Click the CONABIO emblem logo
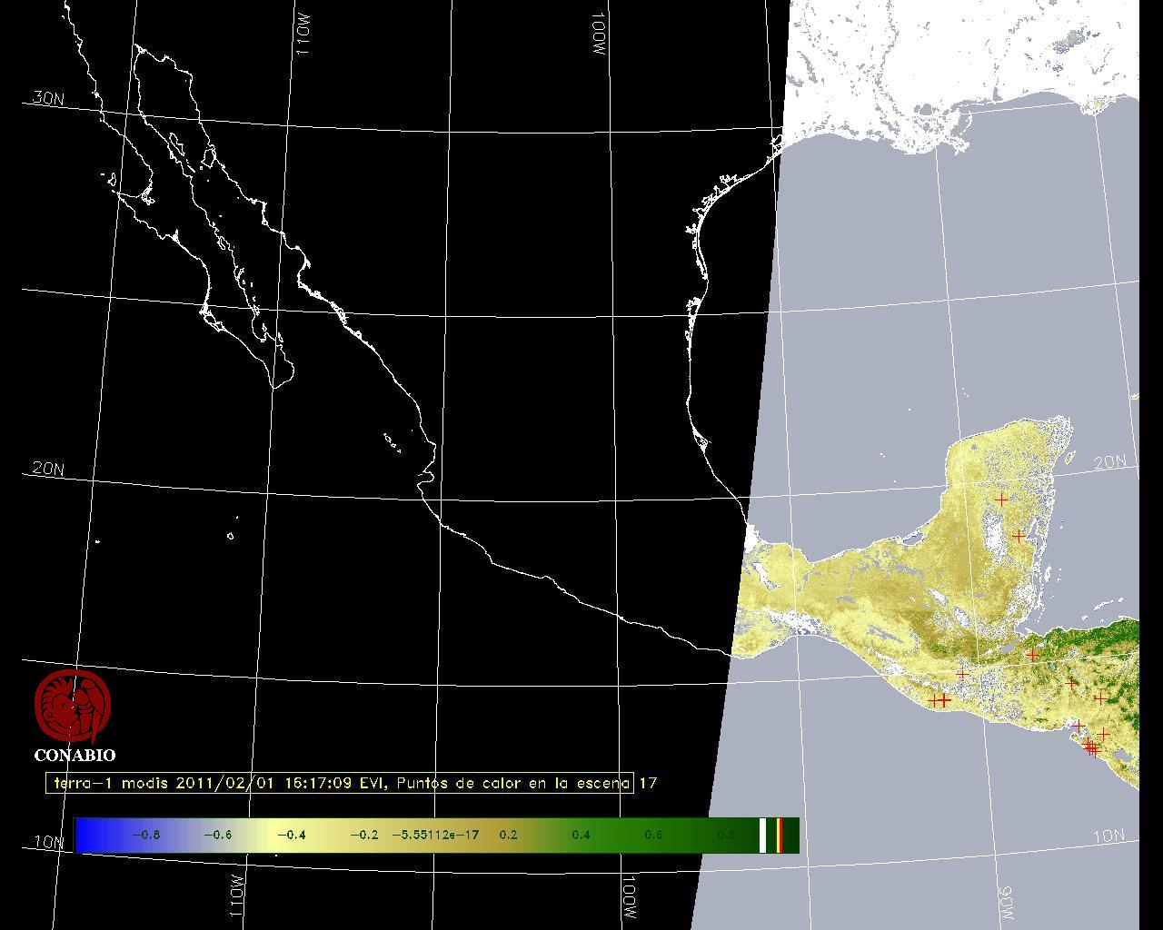This screenshot has width=1163, height=930. tap(73, 707)
